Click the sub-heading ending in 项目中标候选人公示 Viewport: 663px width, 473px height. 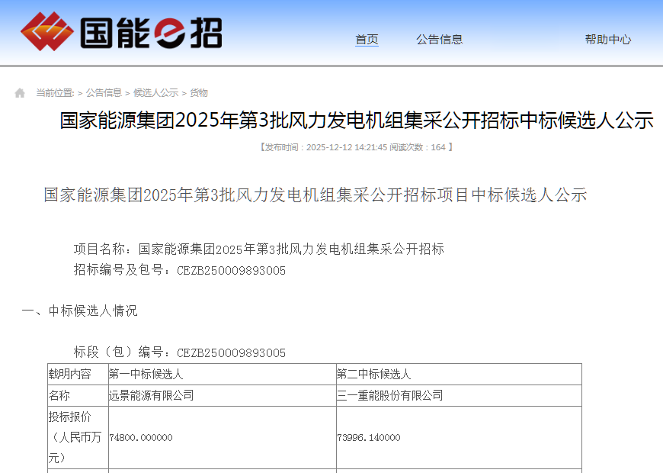click(315, 195)
